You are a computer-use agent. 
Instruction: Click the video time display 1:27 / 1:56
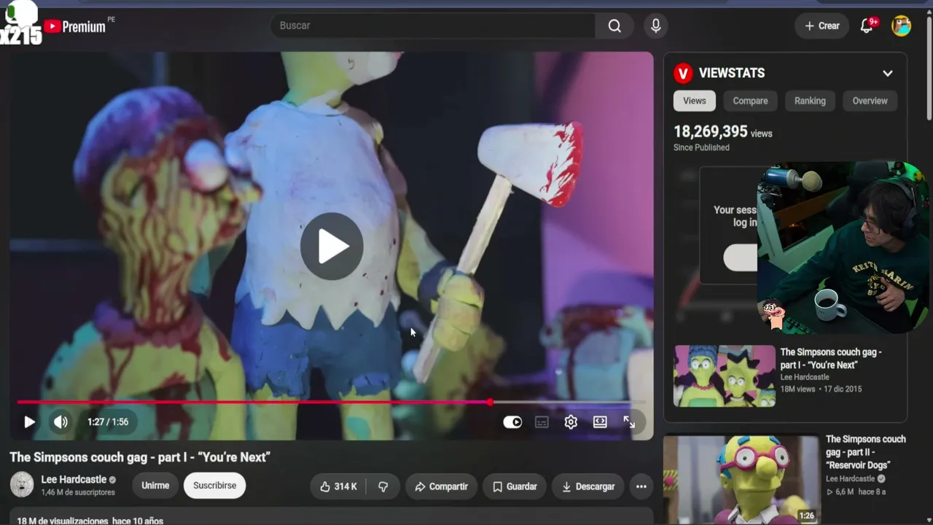click(108, 421)
